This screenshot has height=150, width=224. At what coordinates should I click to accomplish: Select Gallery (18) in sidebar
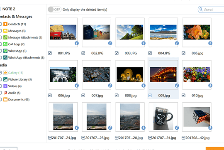coord(16,73)
